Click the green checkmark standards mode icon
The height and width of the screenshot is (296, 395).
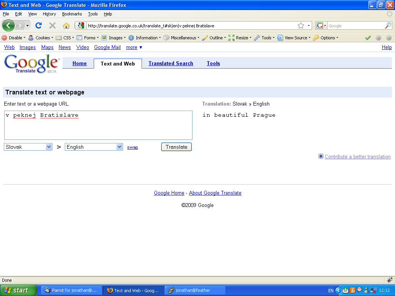click(368, 38)
